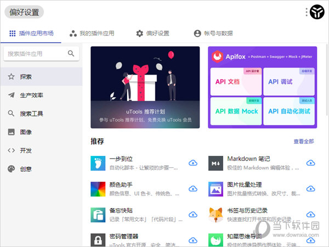Image resolution: width=329 pixels, height=247 pixels.
Task: Switch to 我的插件应用 tab
Action: (x=92, y=33)
